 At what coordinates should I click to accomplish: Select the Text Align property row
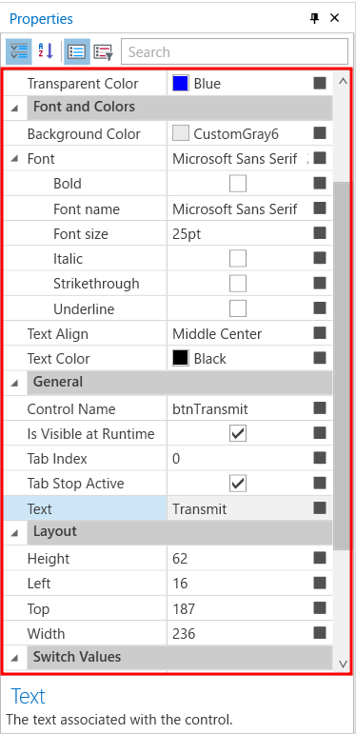168,334
